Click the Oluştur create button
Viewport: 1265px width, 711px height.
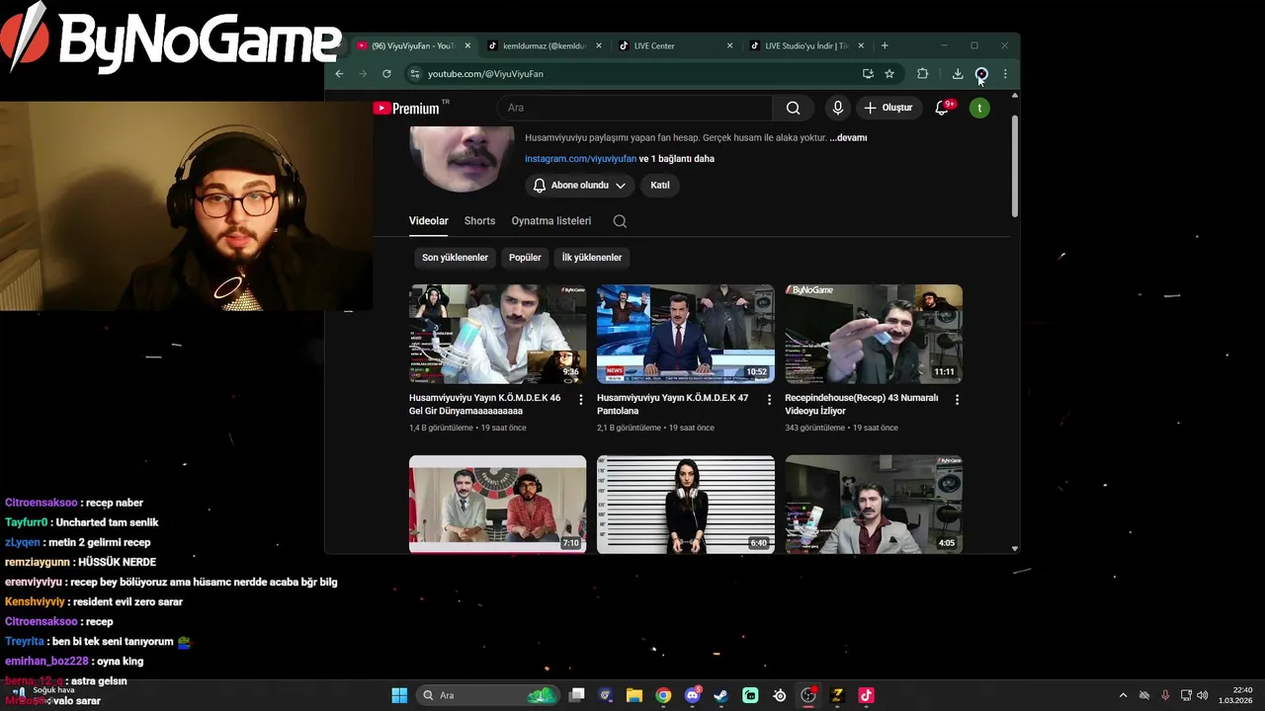pos(887,108)
